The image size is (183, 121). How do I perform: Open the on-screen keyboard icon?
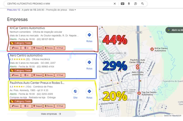pos(123,4)
